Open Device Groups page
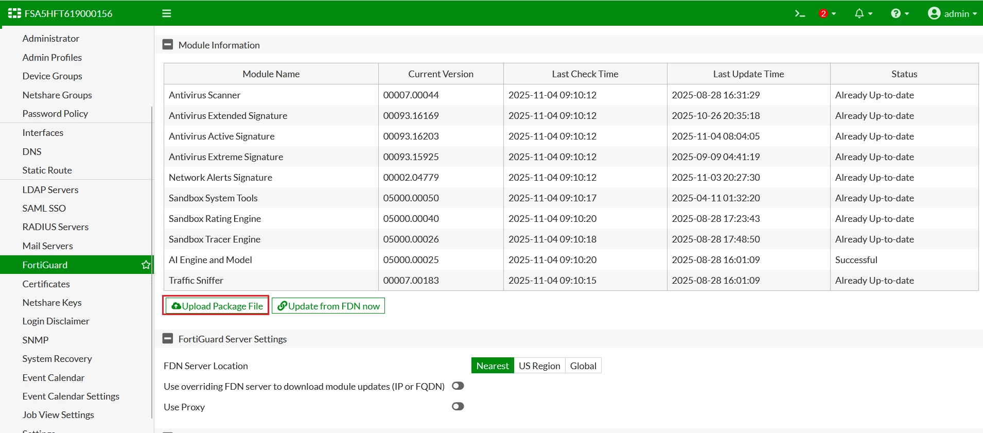Screen dimensions: 983x433 tap(52, 76)
